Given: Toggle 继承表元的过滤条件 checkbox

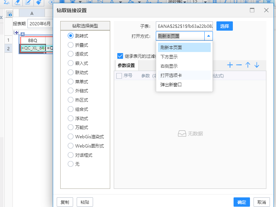Looking at the screenshot, I should [120, 56].
